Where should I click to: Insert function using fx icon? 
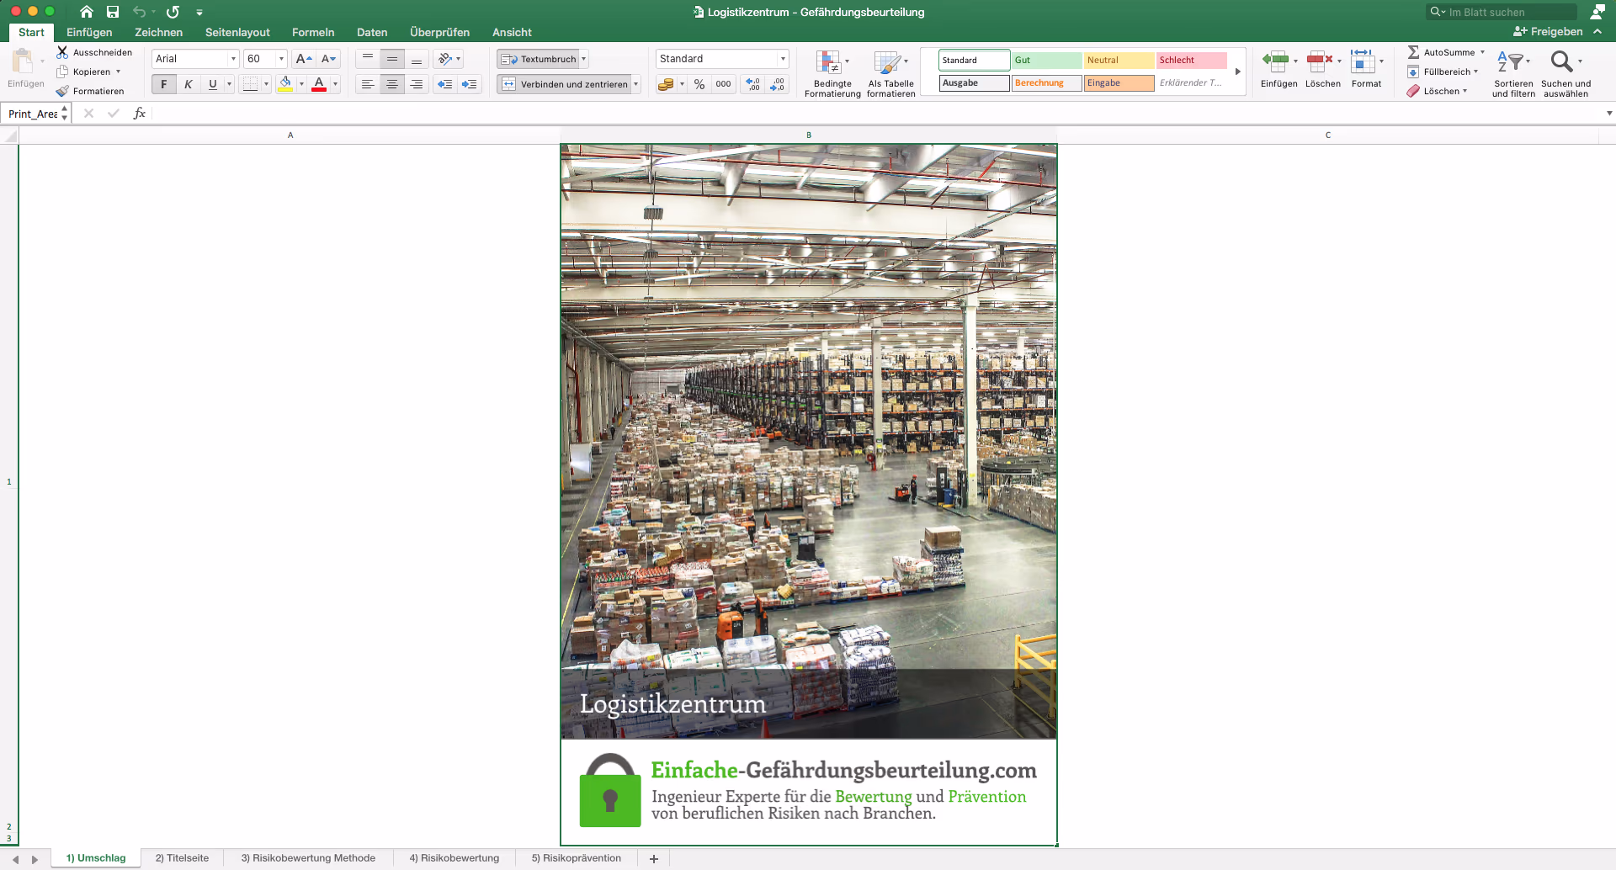(x=140, y=114)
